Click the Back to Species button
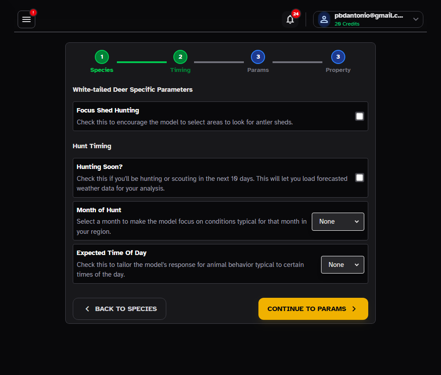Image resolution: width=441 pixels, height=375 pixels. coord(119,309)
